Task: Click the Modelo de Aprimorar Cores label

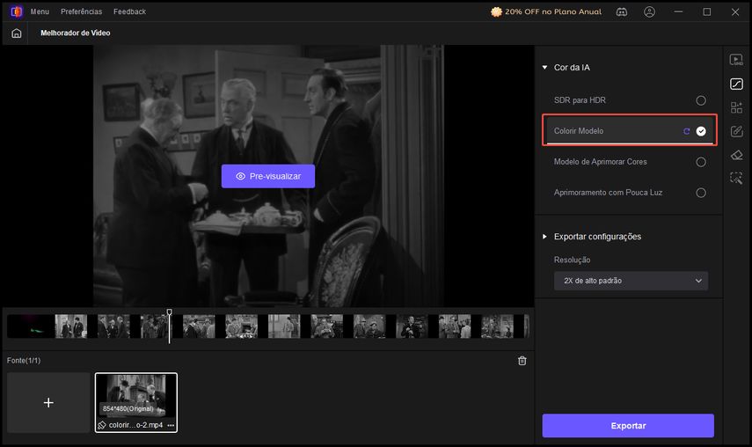Action: [x=601, y=162]
